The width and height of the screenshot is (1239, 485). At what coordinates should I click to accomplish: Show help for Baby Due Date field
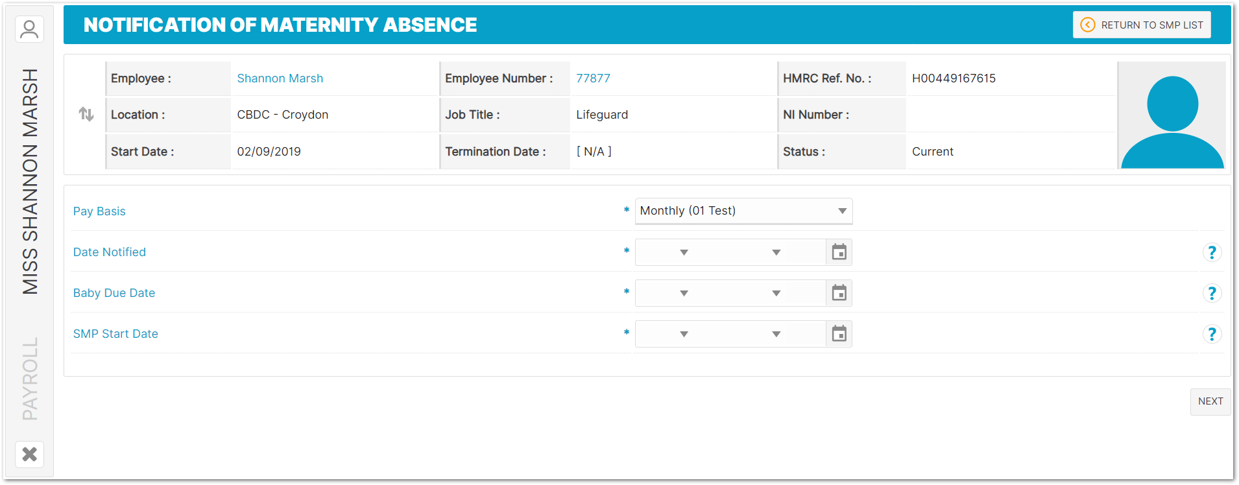[x=1211, y=293]
